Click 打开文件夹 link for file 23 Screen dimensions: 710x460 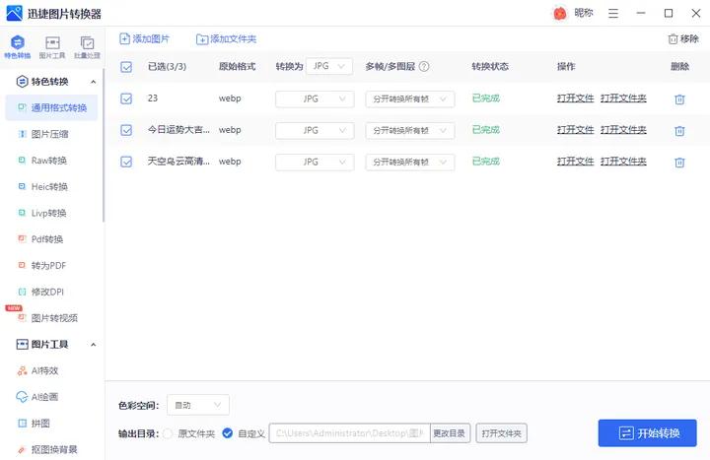623,99
